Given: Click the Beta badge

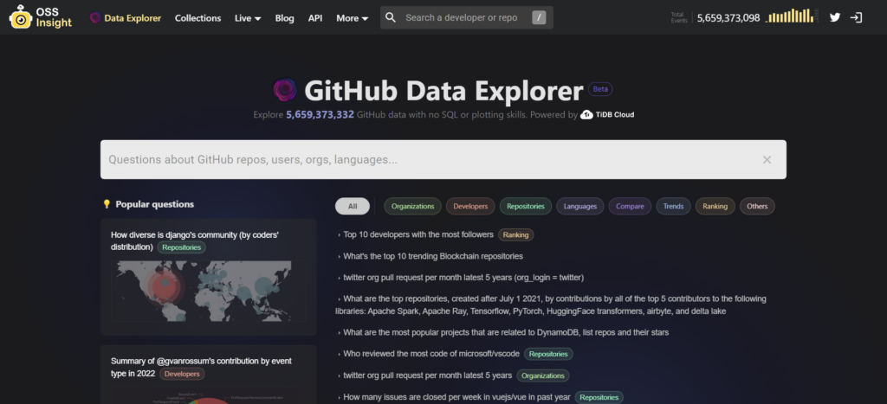Looking at the screenshot, I should (600, 89).
